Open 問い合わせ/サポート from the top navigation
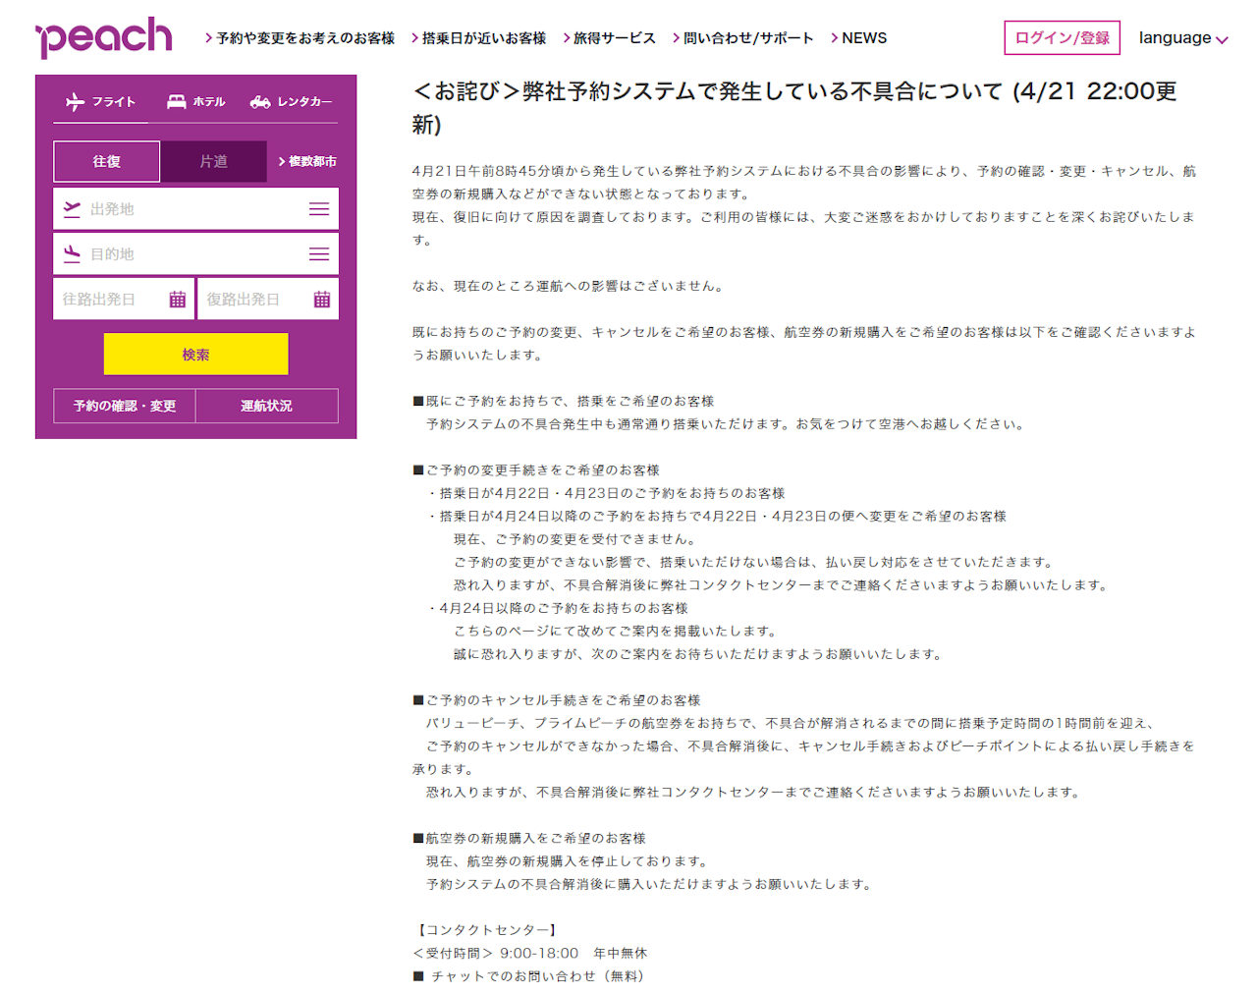The width and height of the screenshot is (1257, 994). [x=744, y=37]
